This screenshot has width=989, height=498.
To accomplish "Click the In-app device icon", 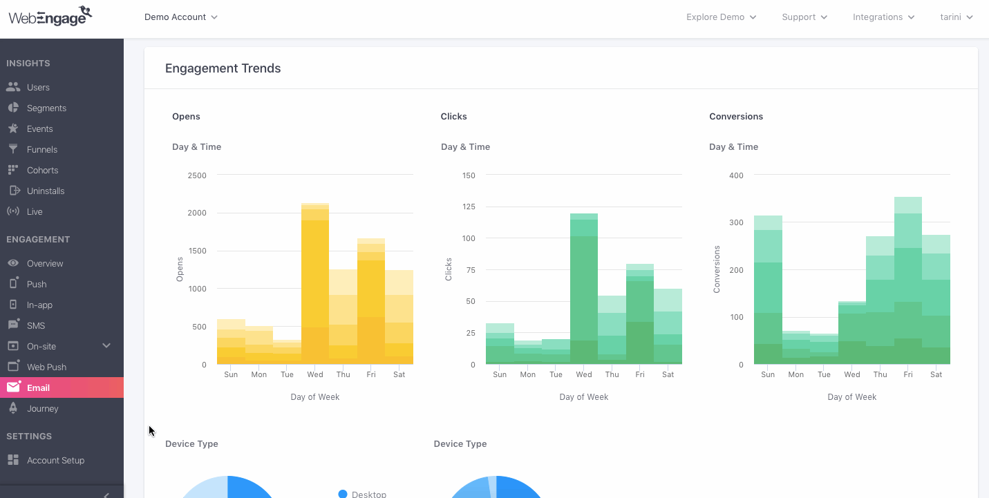I will coord(13,305).
